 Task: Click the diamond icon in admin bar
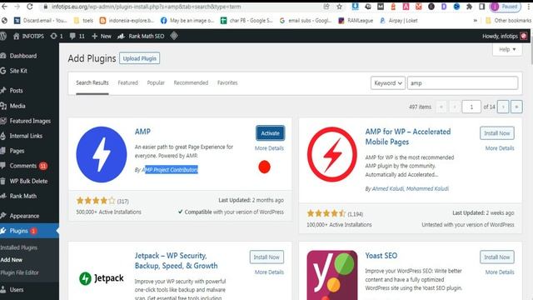coord(174,36)
